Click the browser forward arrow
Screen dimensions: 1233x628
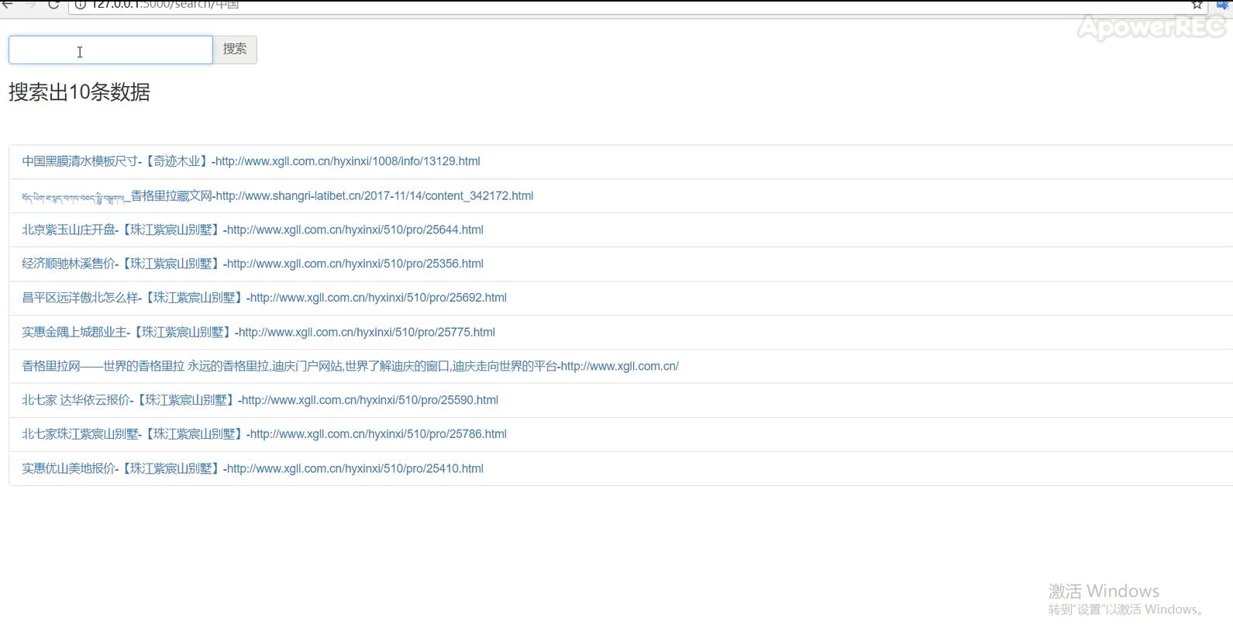pos(30,4)
